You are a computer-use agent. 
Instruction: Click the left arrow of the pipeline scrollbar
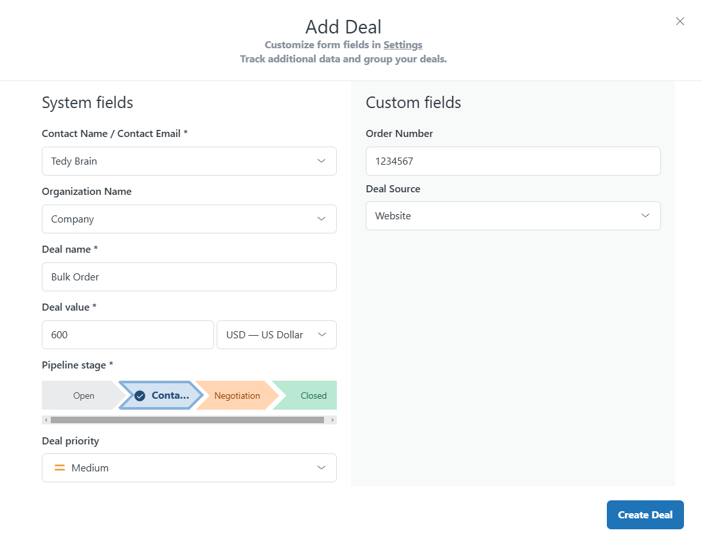(x=46, y=419)
